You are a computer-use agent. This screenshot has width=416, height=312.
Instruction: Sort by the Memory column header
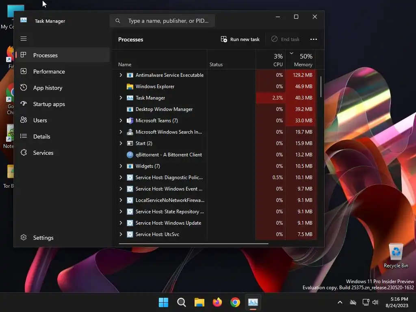click(301, 59)
